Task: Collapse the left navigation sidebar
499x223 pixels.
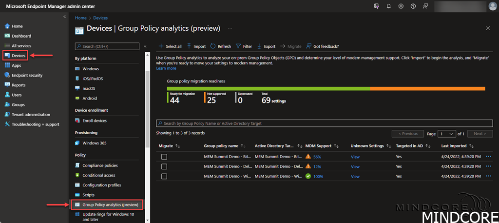Action: [64, 17]
